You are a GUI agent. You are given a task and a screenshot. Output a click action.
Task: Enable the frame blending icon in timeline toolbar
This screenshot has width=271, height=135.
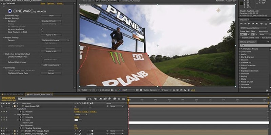[x=105, y=99]
